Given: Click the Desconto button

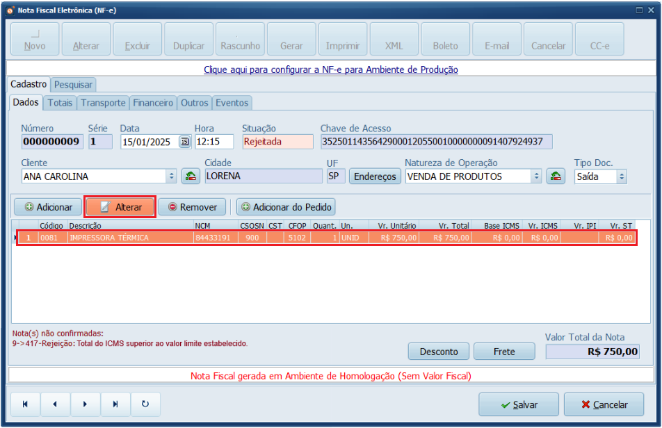Looking at the screenshot, I should point(438,351).
